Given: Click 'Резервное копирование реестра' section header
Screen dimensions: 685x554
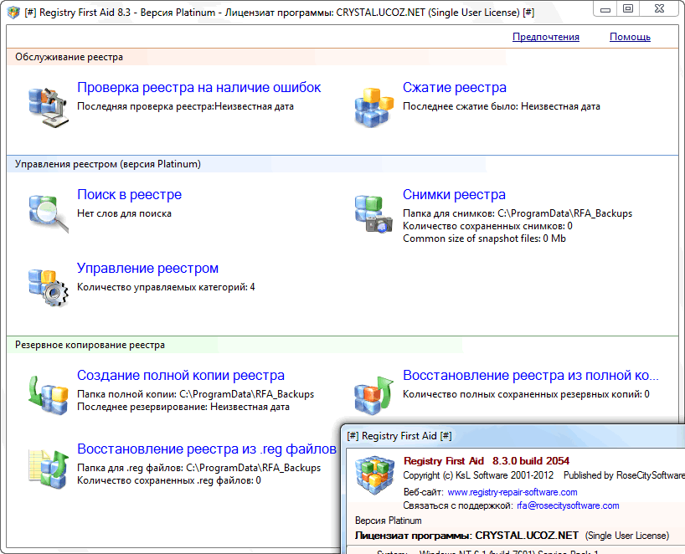Looking at the screenshot, I should click(90, 345).
